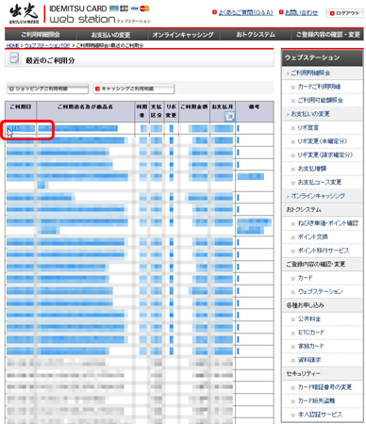Viewport: 366px width, 424px height.
Task: Open sidebar ETCカード link
Action: (311, 333)
